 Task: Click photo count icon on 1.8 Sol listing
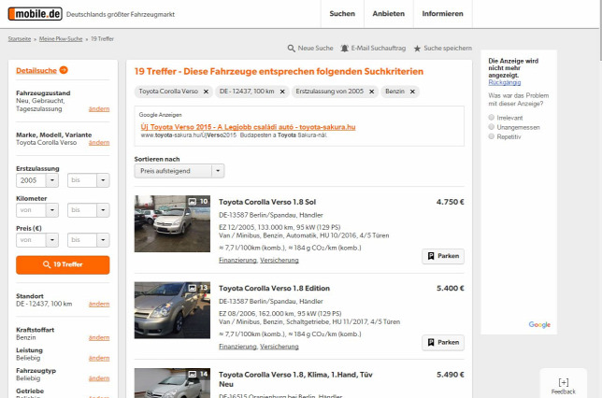[193, 201]
